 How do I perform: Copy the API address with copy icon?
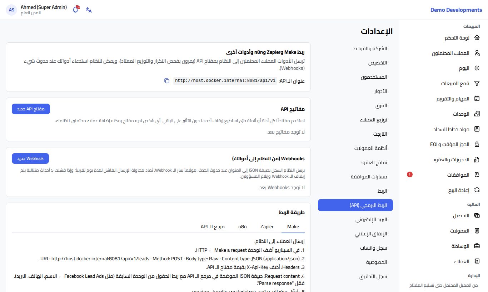point(167,81)
